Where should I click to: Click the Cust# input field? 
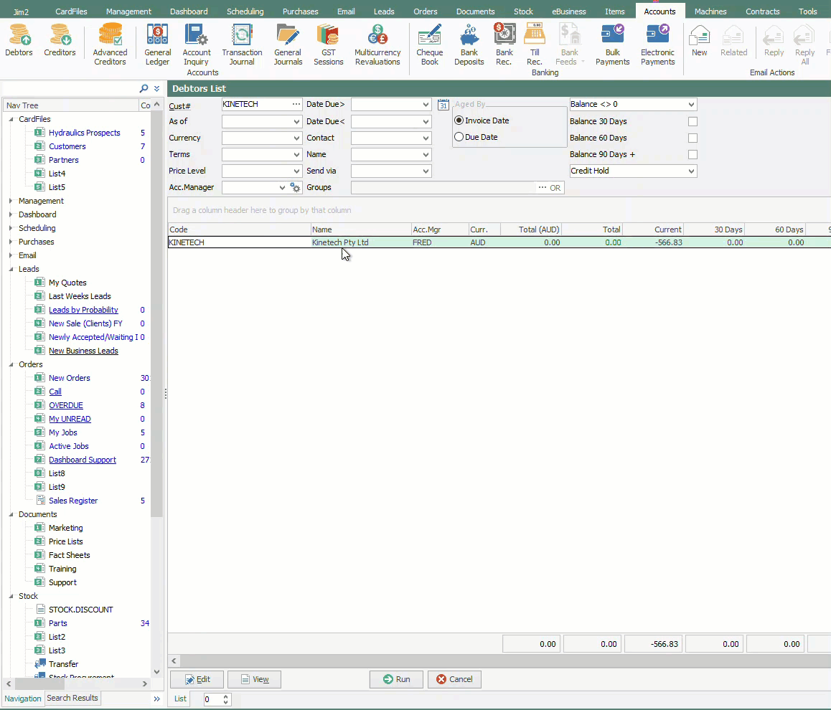(x=255, y=105)
